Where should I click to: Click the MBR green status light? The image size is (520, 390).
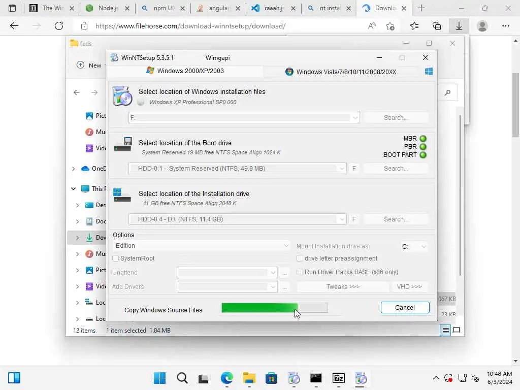pos(423,139)
